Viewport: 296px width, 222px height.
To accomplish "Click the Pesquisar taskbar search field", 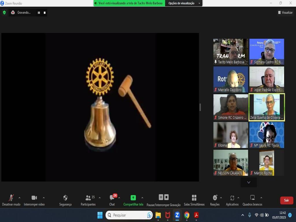I will 129,215.
